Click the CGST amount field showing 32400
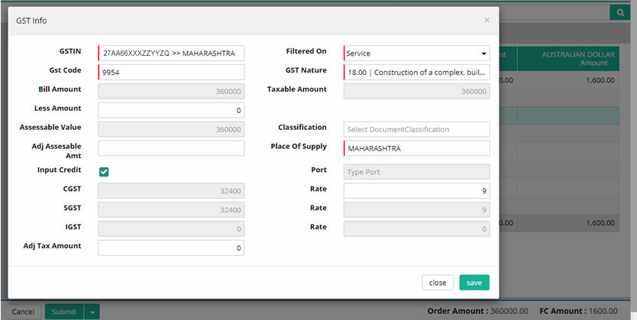637x320 pixels. coord(171,191)
